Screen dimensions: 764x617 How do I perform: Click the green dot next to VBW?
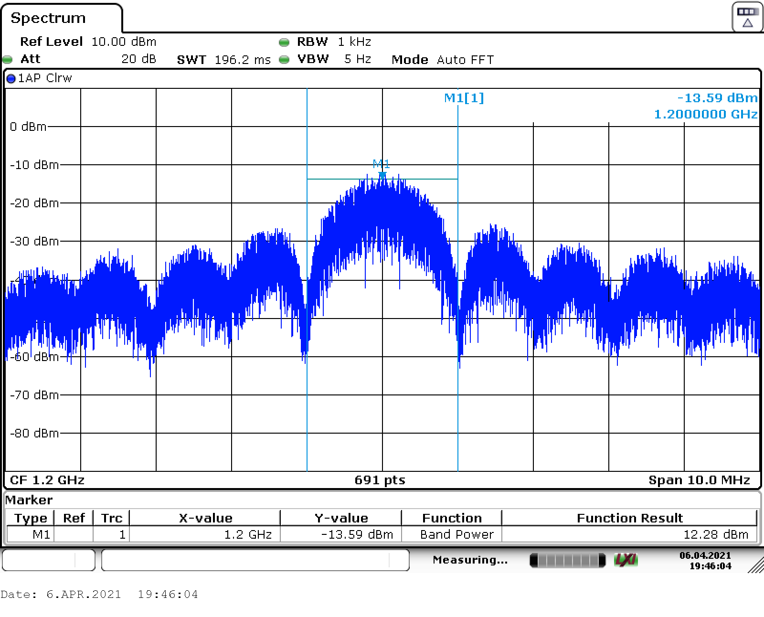pyautogui.click(x=284, y=60)
